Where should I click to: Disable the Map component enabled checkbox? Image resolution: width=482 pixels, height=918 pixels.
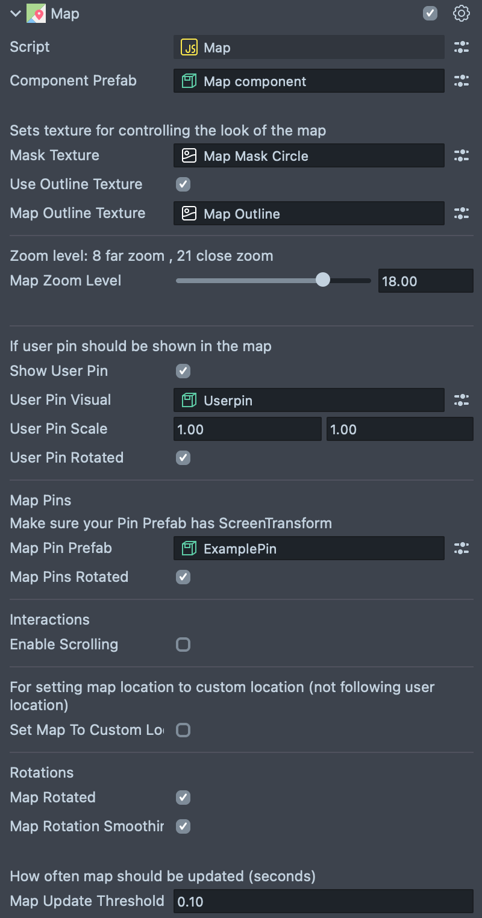coord(430,13)
